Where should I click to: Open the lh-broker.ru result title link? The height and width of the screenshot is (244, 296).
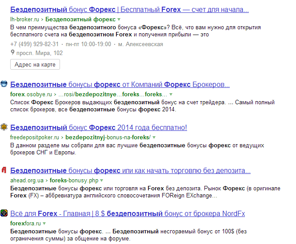129,10
